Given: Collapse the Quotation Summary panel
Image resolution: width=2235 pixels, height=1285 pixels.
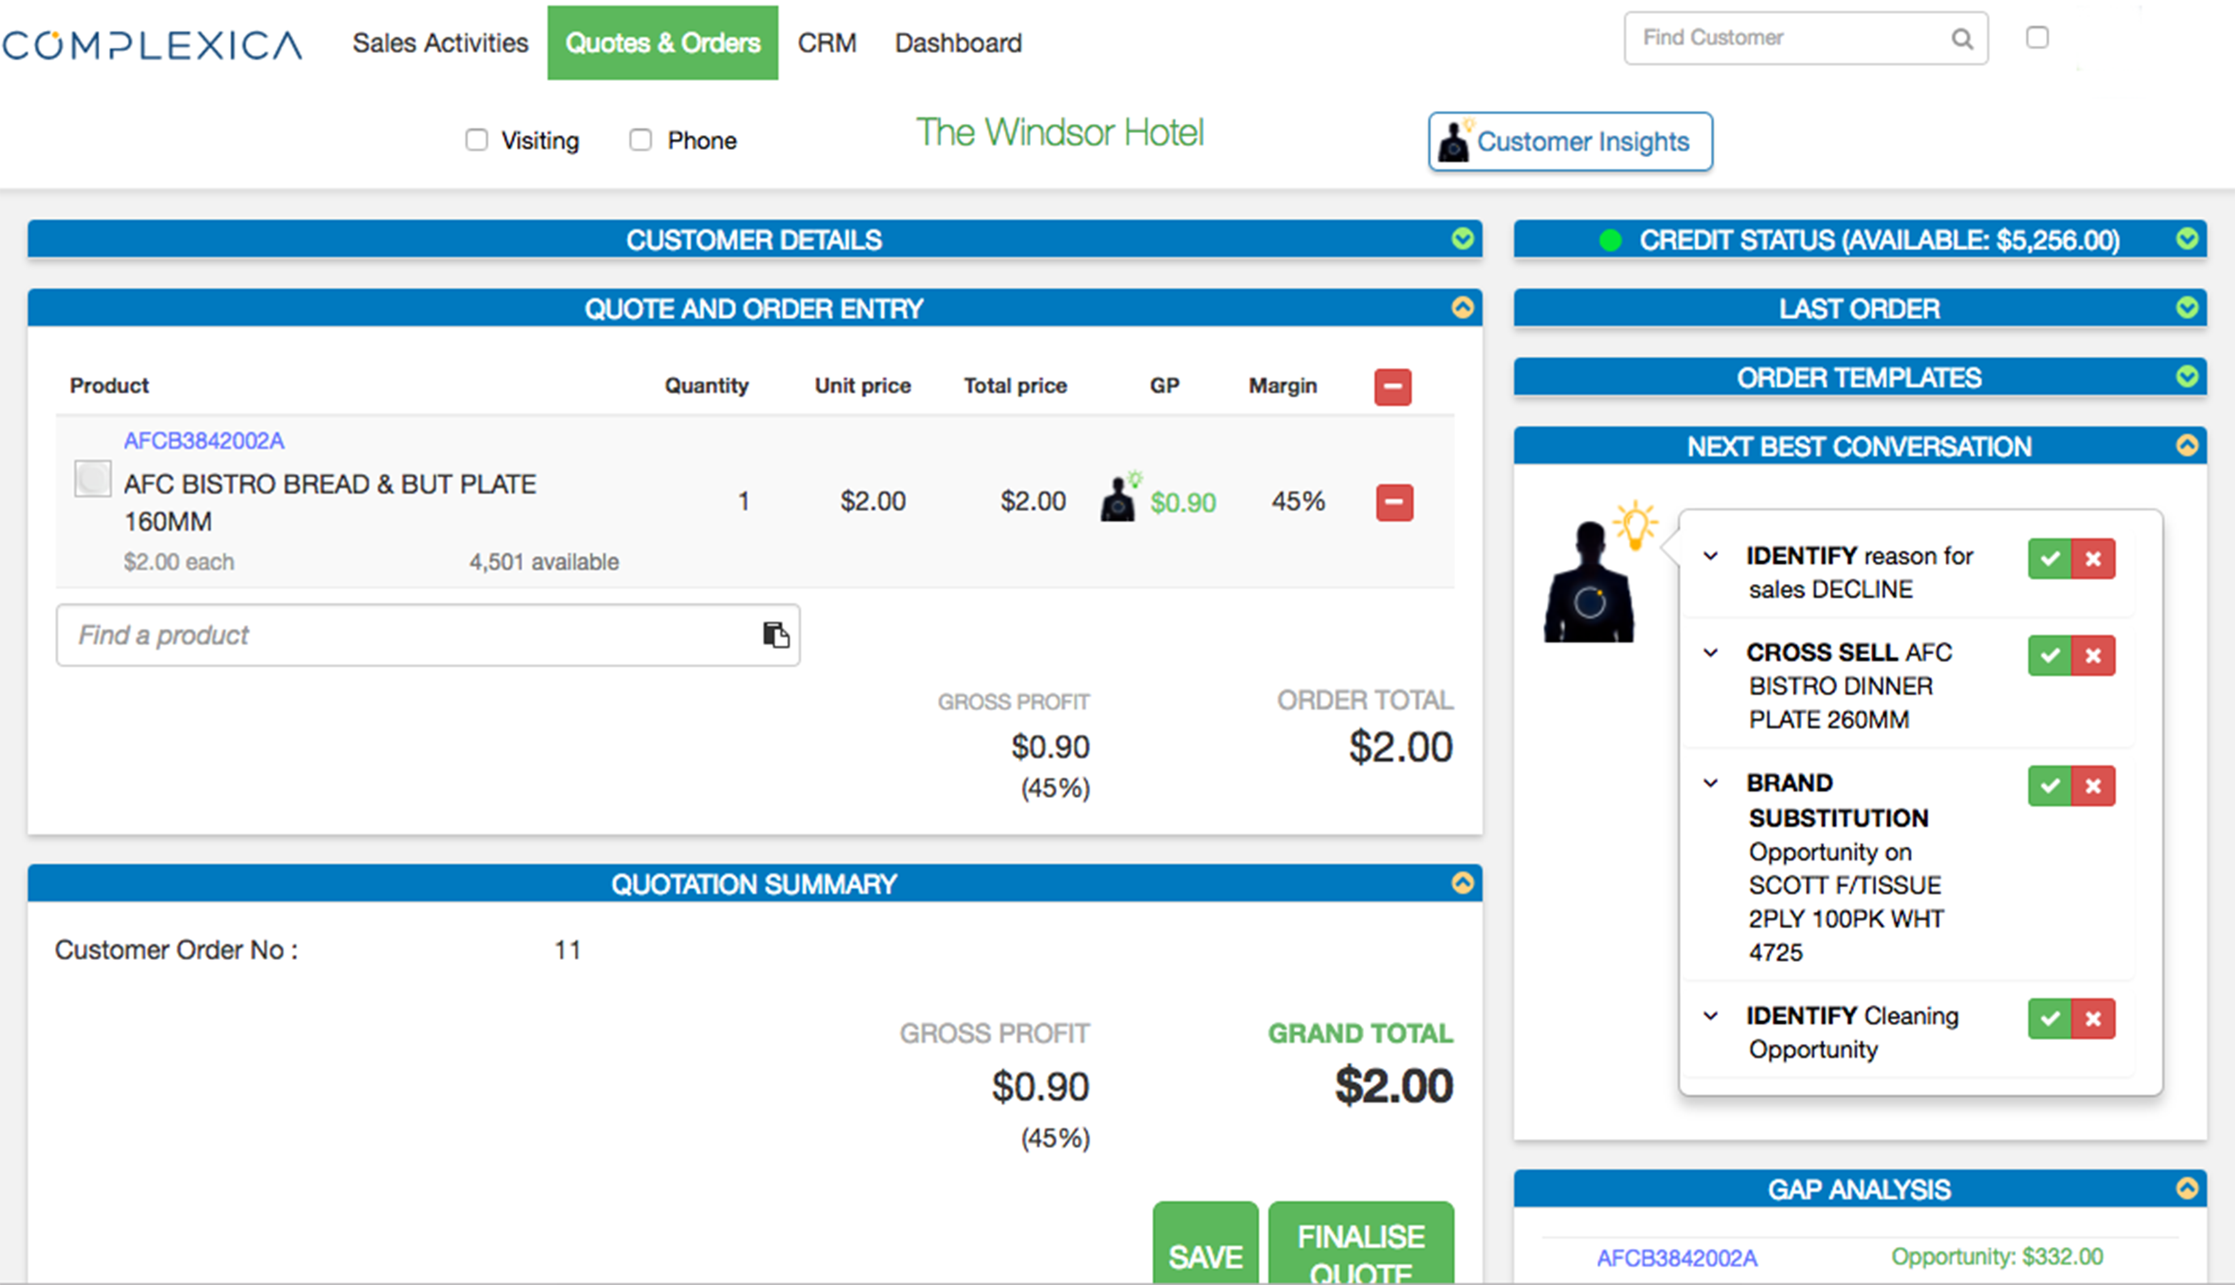Looking at the screenshot, I should click(1462, 883).
